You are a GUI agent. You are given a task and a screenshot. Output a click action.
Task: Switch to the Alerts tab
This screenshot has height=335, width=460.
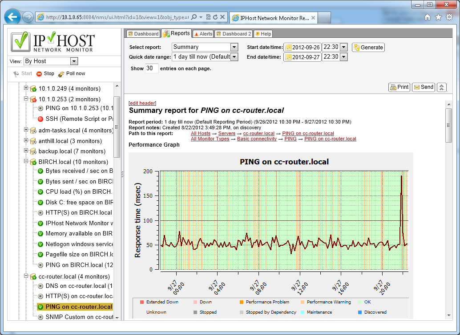(203, 34)
